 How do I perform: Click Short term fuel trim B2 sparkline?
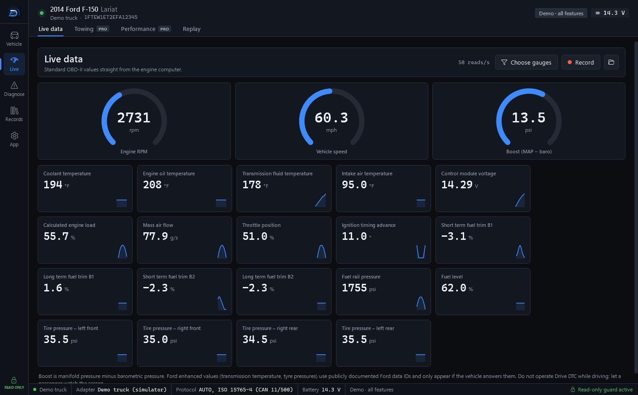click(221, 303)
